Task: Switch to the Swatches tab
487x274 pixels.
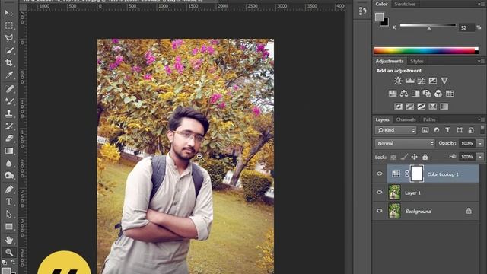Action: 405,4
